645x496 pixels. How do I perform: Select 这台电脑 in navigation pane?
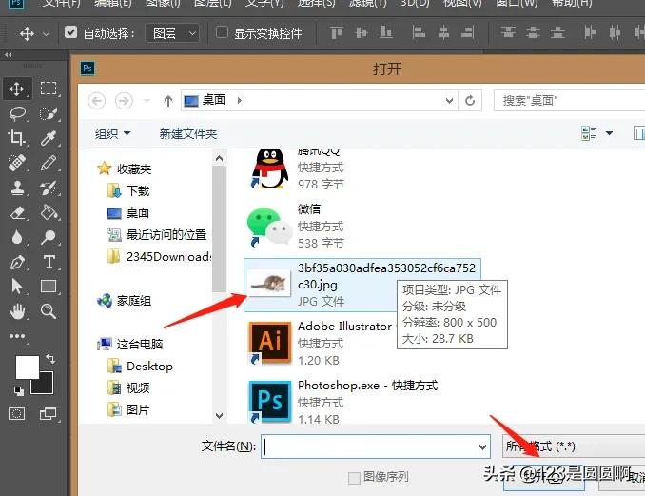point(130,344)
